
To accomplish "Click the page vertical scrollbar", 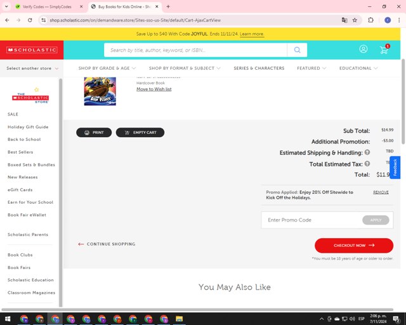I will point(403,102).
